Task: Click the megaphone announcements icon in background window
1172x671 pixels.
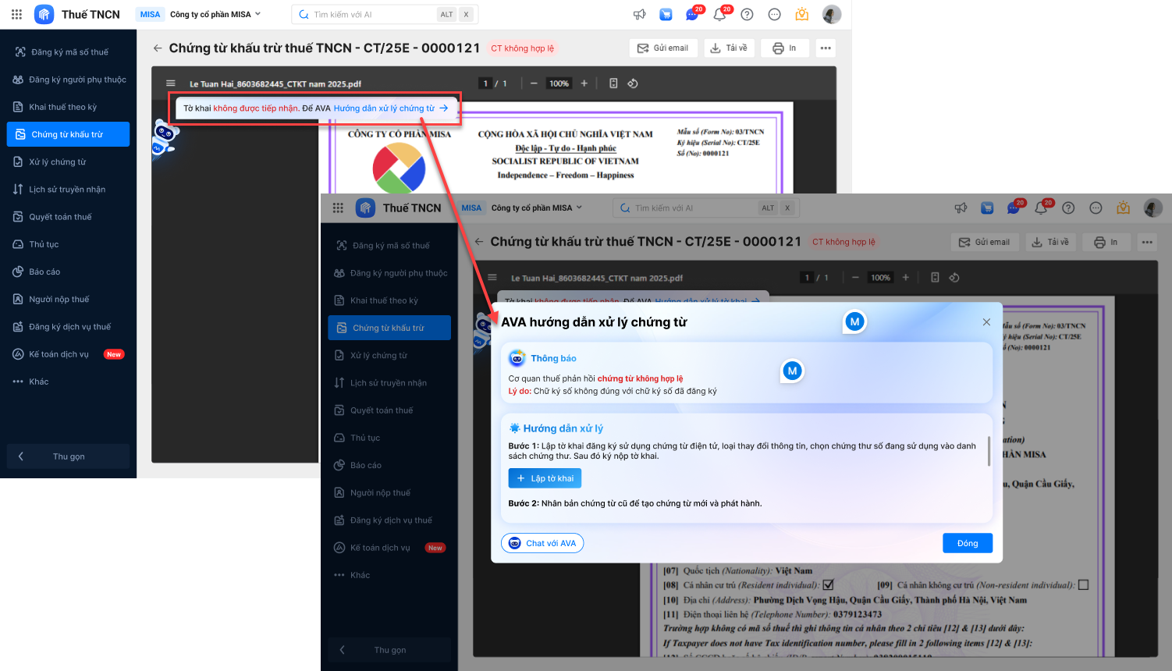Action: pos(640,14)
